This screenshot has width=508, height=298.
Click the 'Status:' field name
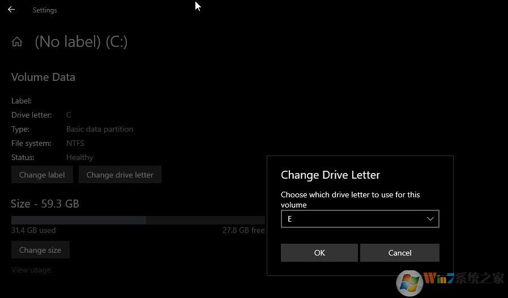[x=23, y=157]
